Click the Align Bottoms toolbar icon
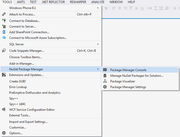Viewport: 180px width, 137px height. coord(142,8)
